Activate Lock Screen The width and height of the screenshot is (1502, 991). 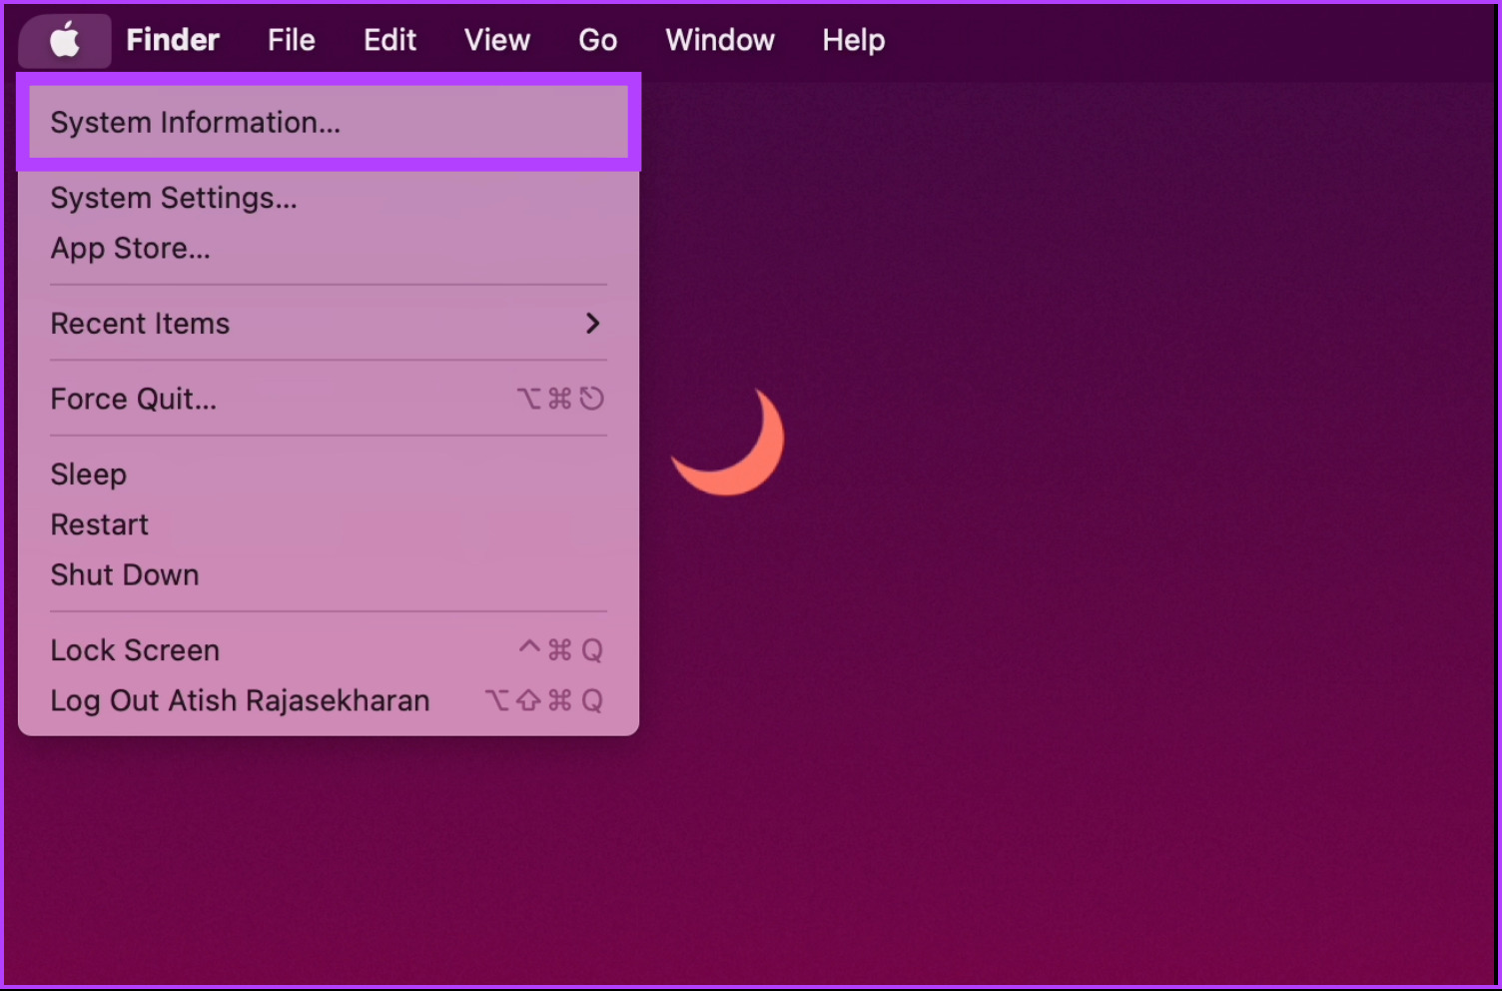coord(135,649)
